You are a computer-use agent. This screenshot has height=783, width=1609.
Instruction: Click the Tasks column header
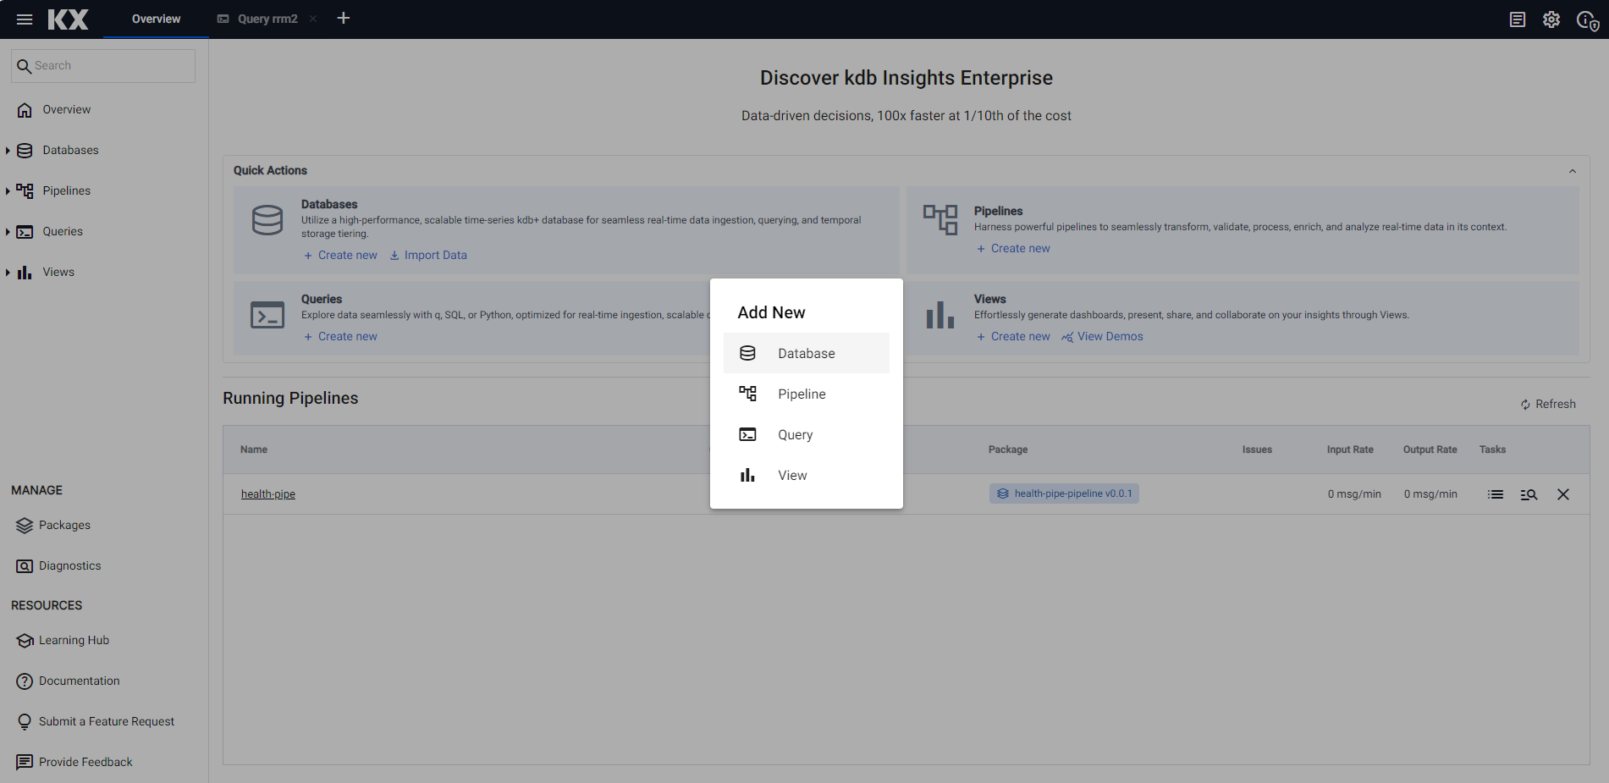point(1492,449)
